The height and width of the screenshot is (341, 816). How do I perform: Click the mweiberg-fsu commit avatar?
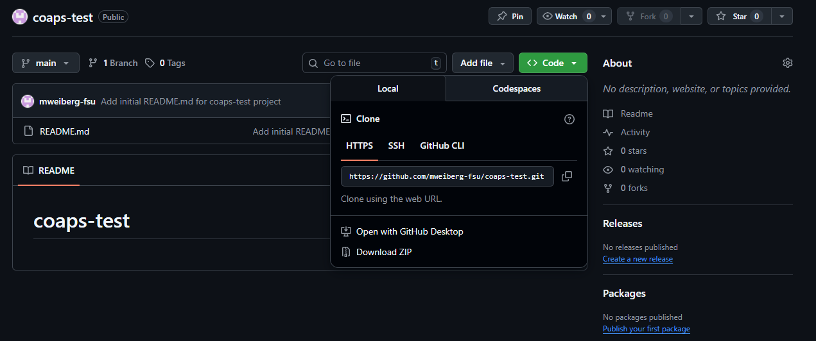click(x=28, y=101)
